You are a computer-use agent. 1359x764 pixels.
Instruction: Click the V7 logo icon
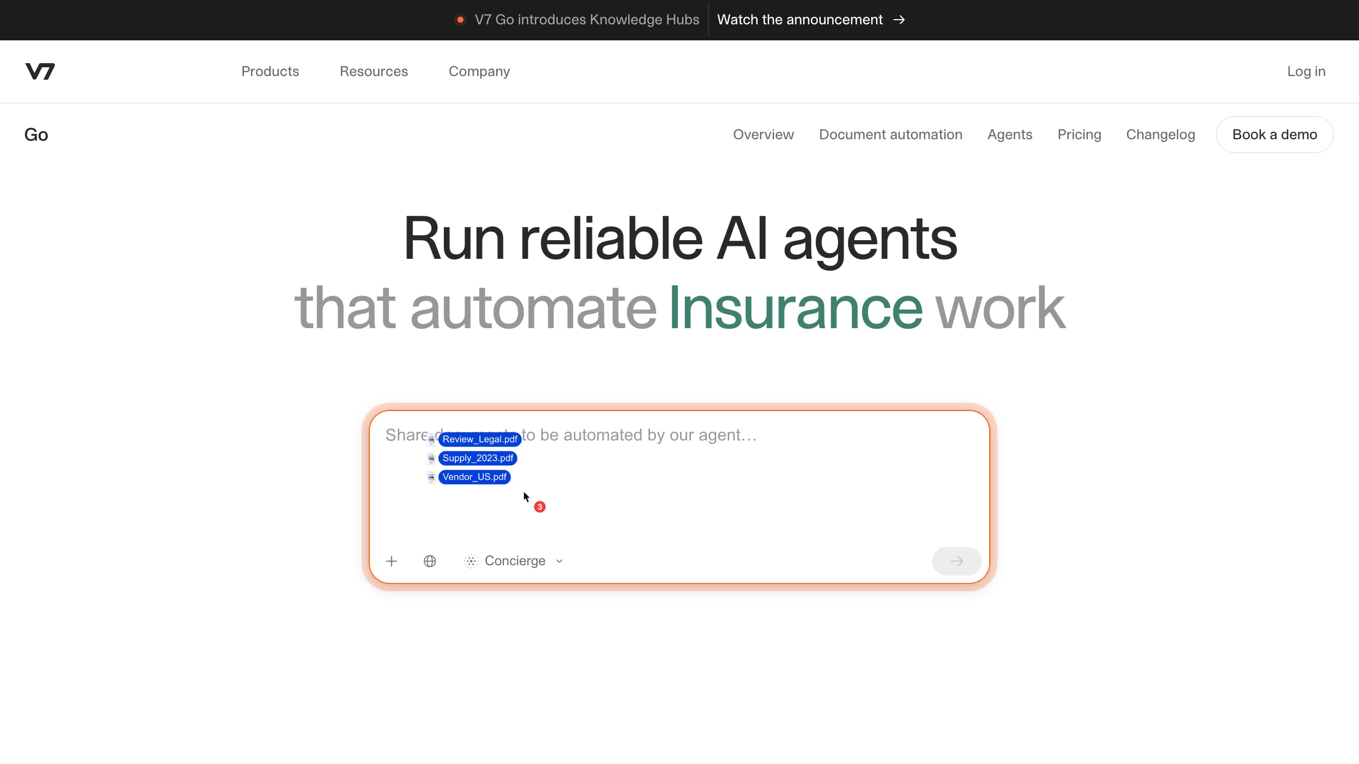pos(40,71)
